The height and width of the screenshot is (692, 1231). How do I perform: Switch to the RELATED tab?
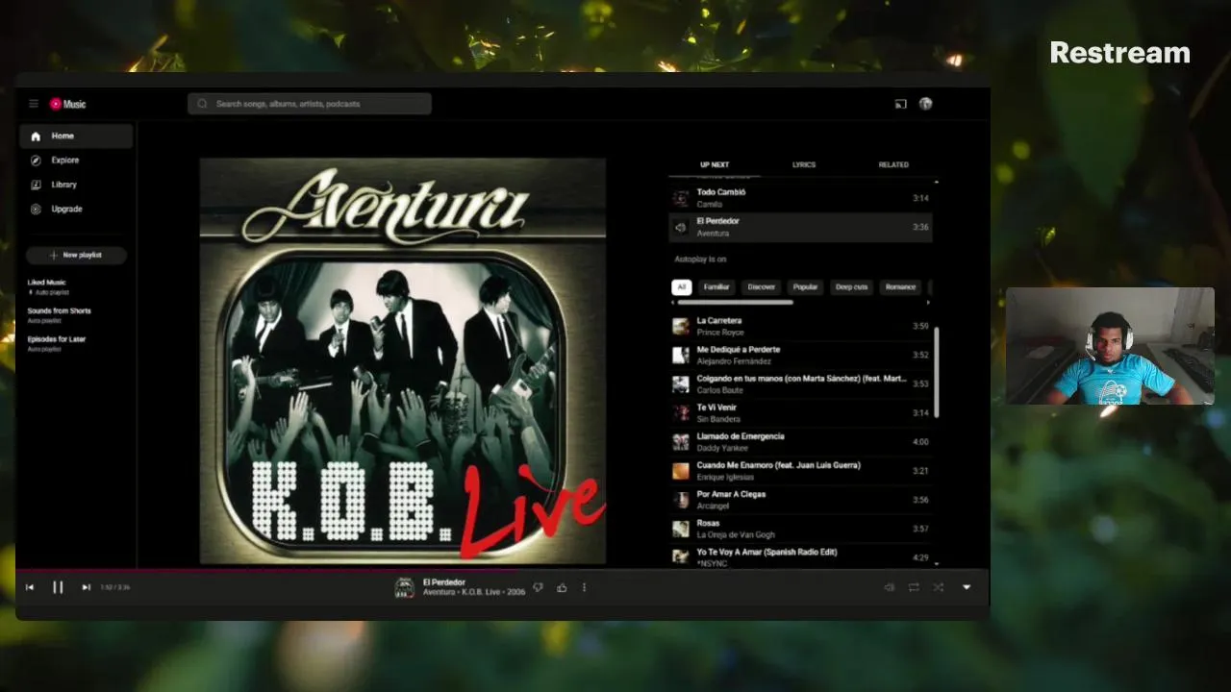(893, 164)
